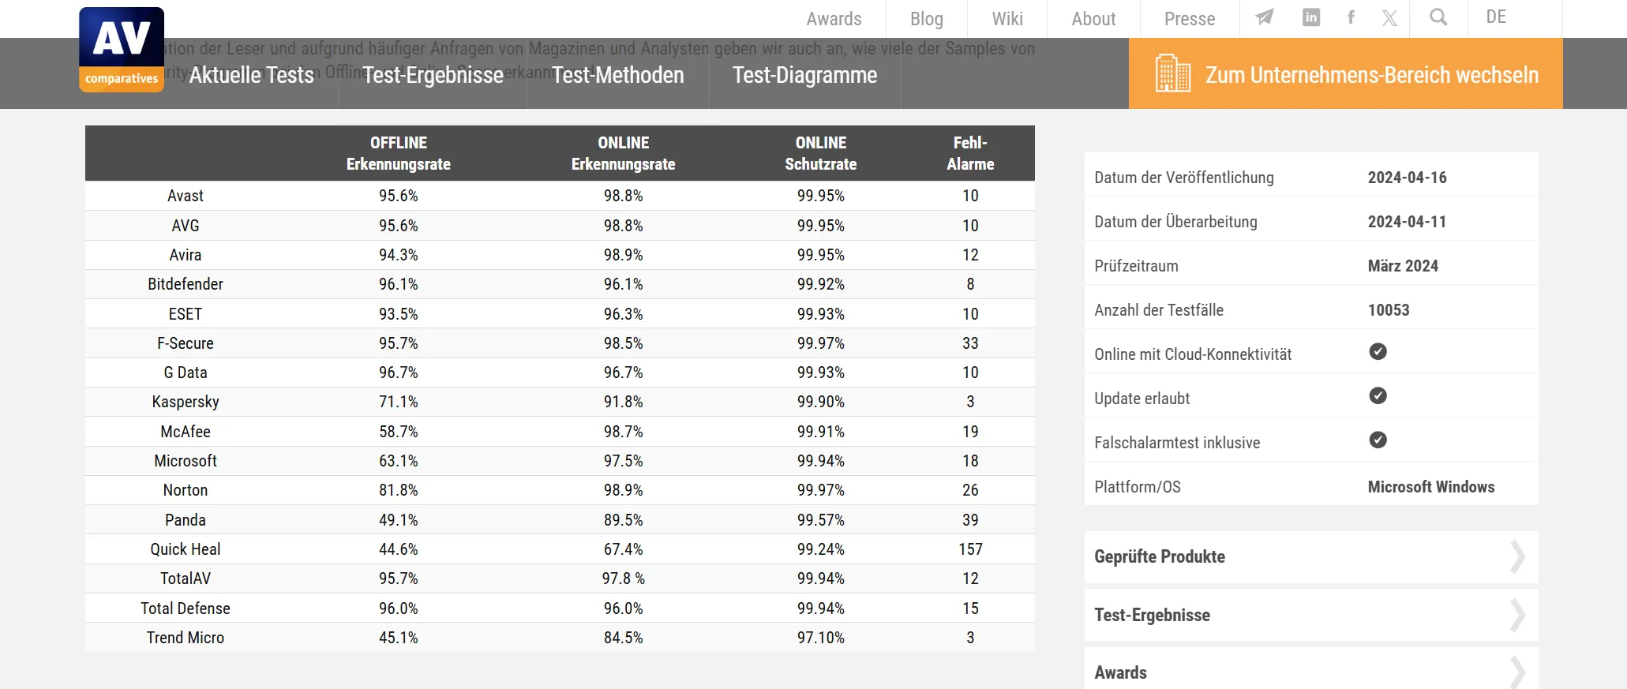The width and height of the screenshot is (1627, 689).
Task: Expand the Test-Ergebnisse panel chevron
Action: click(1518, 616)
